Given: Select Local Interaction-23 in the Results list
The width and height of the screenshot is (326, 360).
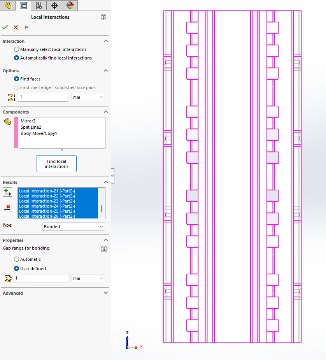Looking at the screenshot, I should pos(47,201).
